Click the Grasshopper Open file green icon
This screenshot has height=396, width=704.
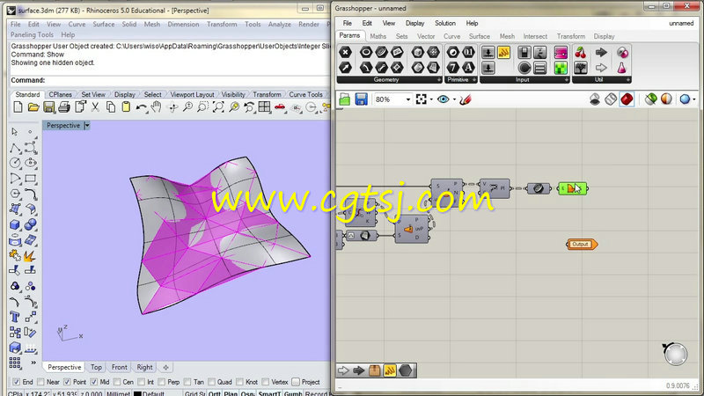click(x=344, y=99)
